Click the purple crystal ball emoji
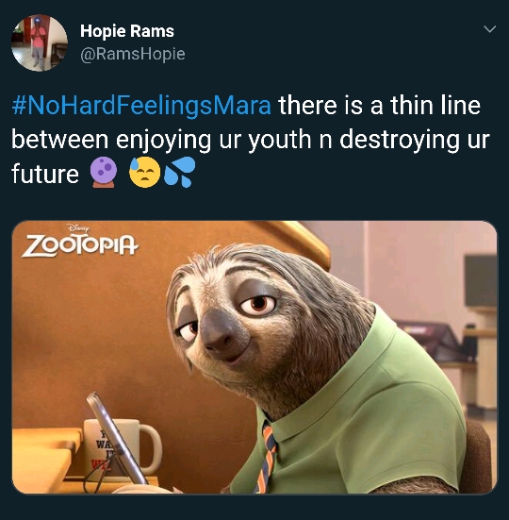 104,173
